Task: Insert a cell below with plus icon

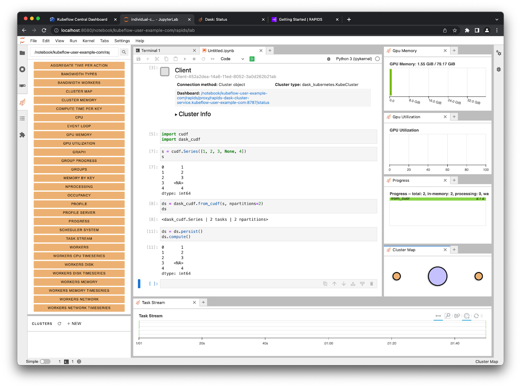Action: click(x=148, y=59)
